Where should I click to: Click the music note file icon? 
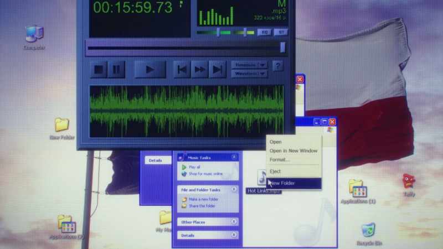pyautogui.click(x=261, y=177)
